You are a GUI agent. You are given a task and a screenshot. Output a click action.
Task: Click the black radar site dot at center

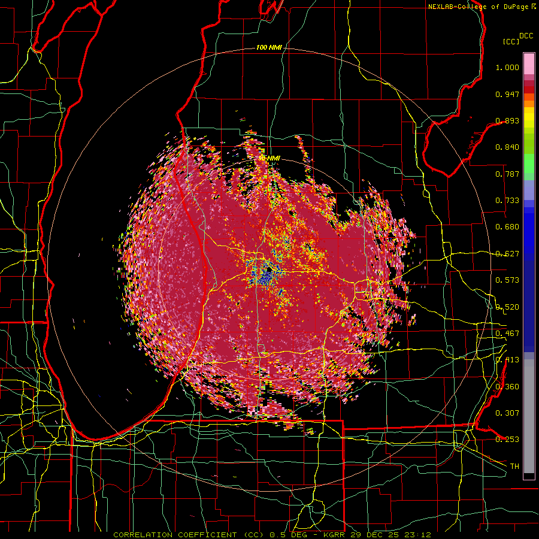coord(269,270)
